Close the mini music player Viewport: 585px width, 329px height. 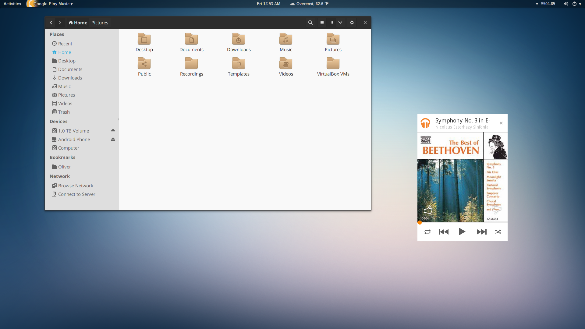pos(501,123)
